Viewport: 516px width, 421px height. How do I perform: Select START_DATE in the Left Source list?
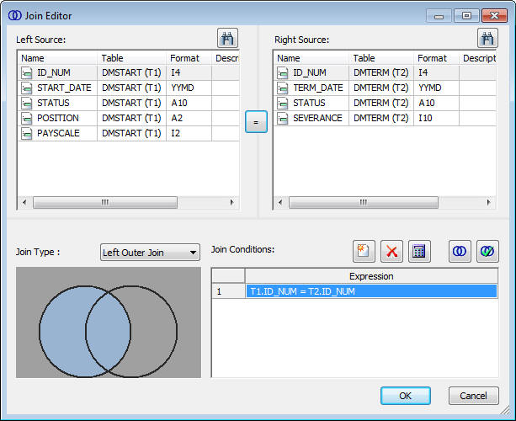(x=64, y=88)
